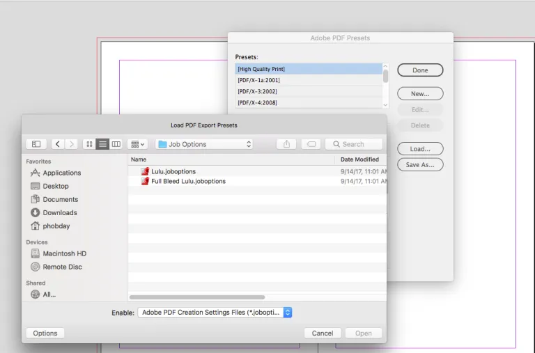Select All... under Shared

[x=43, y=295]
